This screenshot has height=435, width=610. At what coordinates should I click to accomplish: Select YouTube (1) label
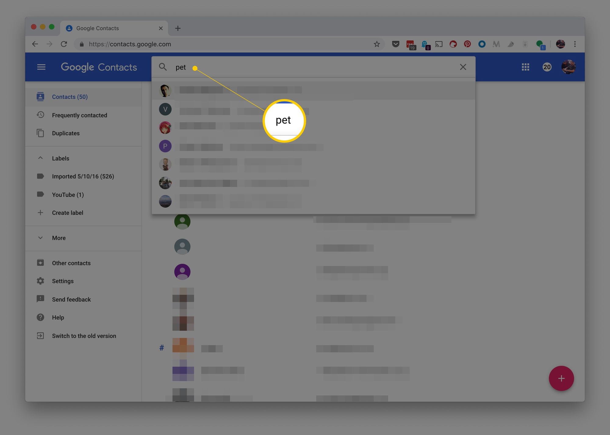68,194
